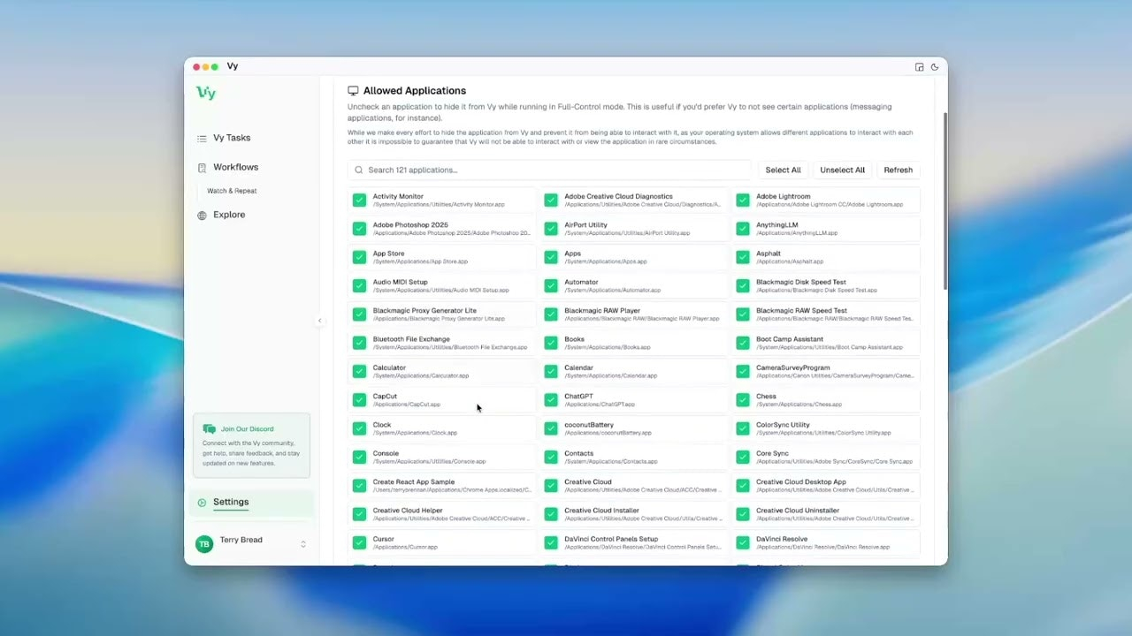This screenshot has width=1132, height=636.
Task: Uncheck the ChatGPT application checkbox
Action: point(551,400)
